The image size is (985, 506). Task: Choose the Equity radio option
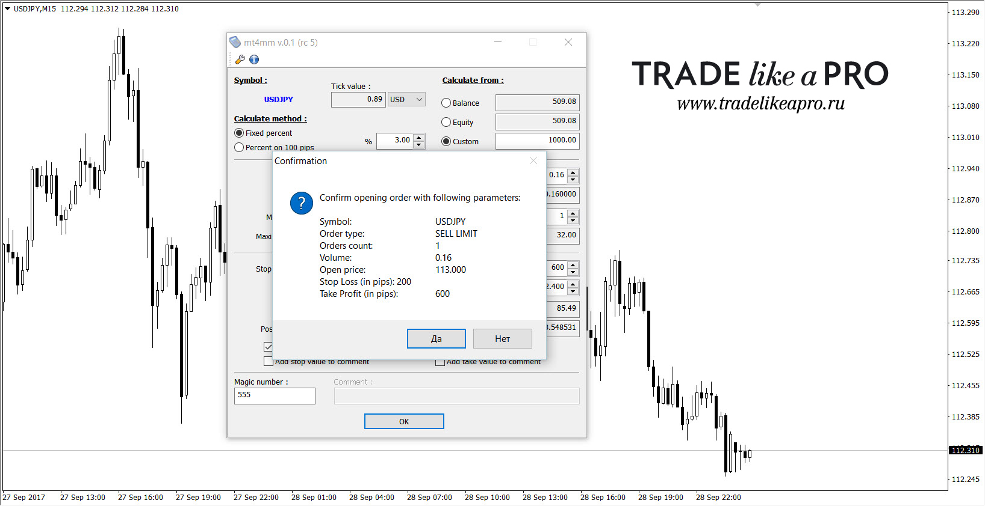coord(446,122)
